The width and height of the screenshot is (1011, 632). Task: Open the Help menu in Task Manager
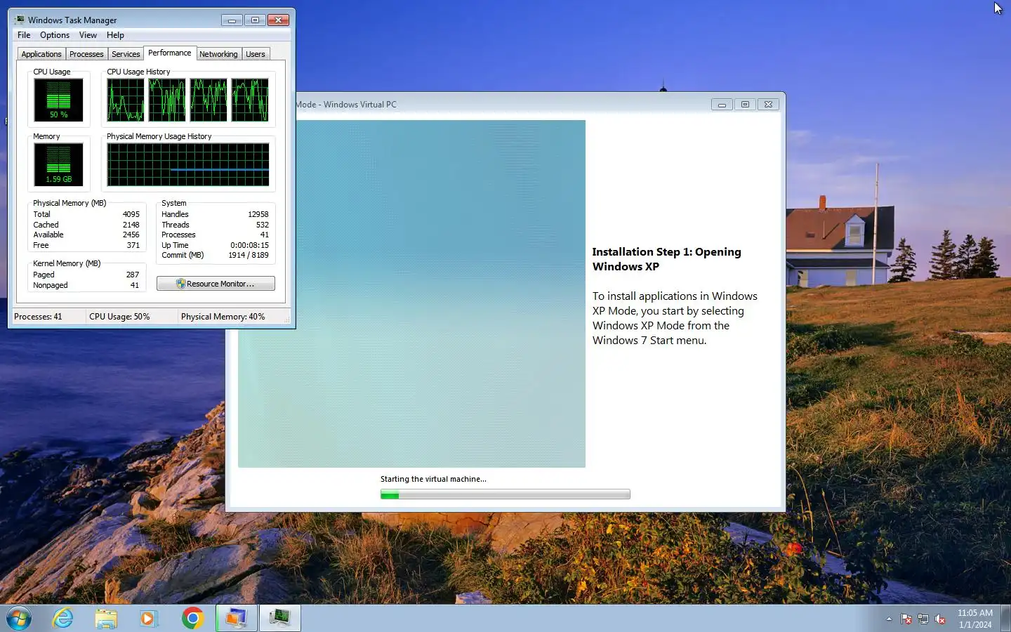pyautogui.click(x=115, y=35)
